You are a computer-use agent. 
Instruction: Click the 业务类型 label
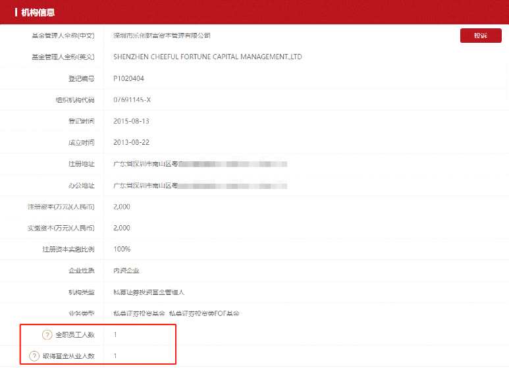pyautogui.click(x=82, y=313)
